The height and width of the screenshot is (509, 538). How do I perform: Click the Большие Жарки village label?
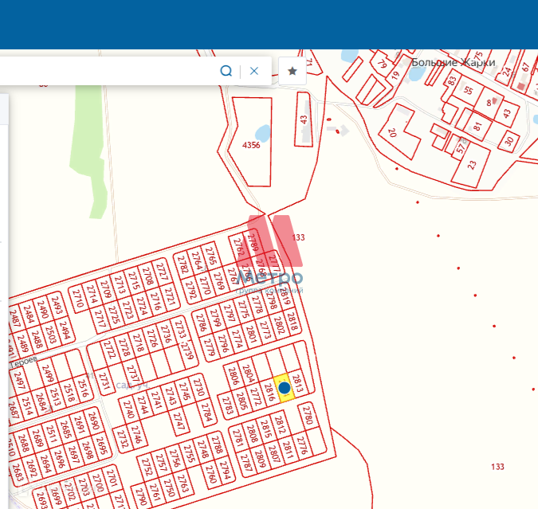453,62
